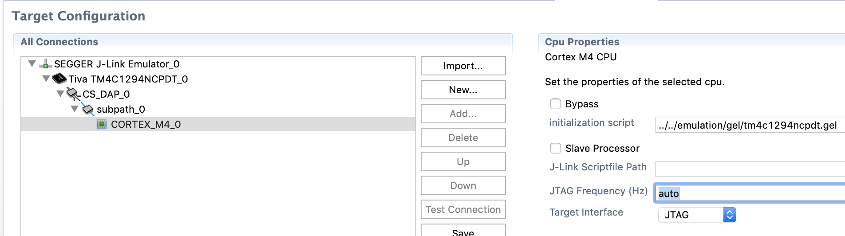This screenshot has height=236, width=845.
Task: Collapse the Tiva TM4C1294NCPDT_0 node
Action: tap(46, 79)
